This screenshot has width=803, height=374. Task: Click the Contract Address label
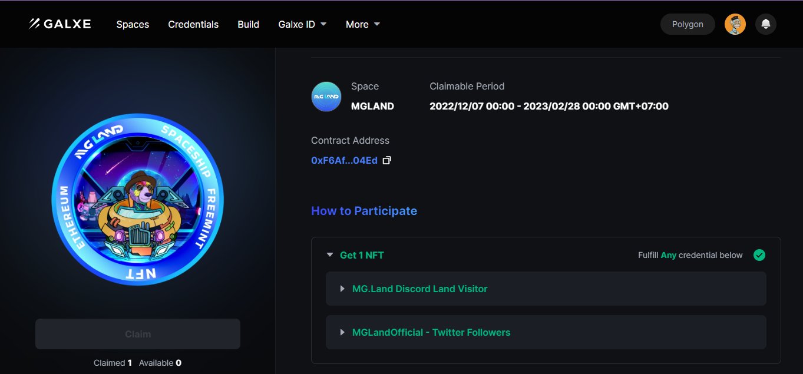click(350, 140)
